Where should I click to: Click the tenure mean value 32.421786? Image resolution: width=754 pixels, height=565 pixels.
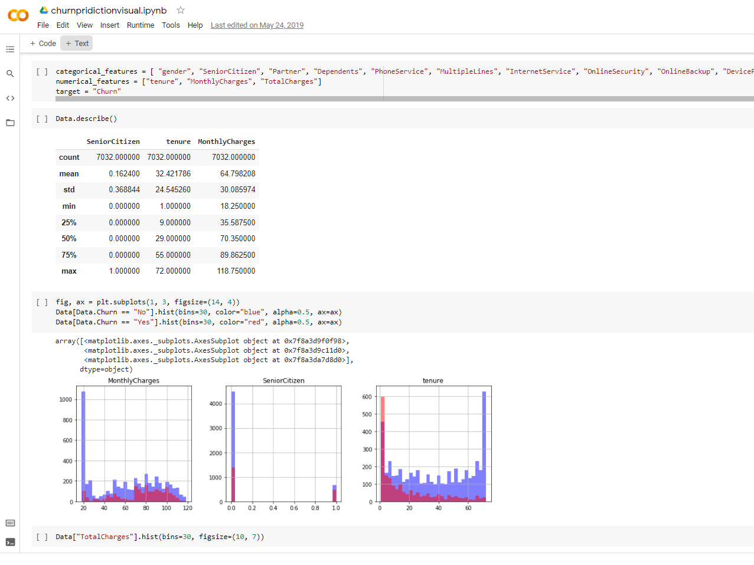[173, 174]
